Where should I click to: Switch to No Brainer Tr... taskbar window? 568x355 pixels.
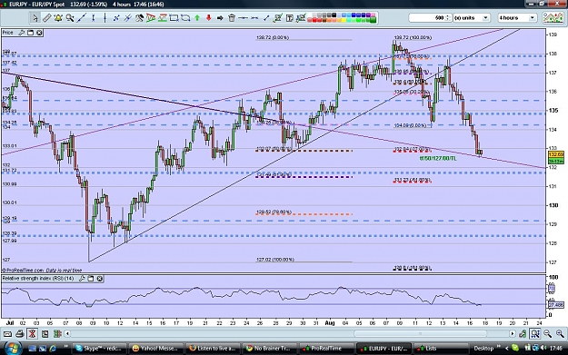[270, 348]
